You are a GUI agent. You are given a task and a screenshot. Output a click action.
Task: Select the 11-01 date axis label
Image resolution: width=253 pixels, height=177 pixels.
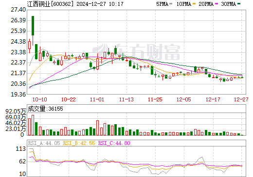tap(97, 99)
